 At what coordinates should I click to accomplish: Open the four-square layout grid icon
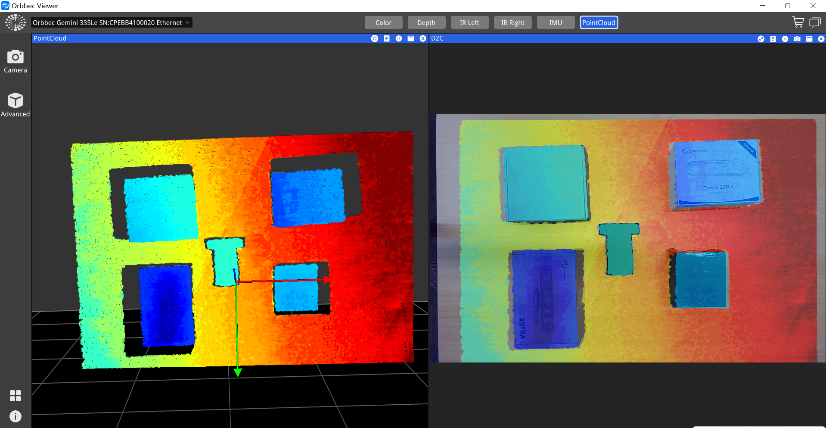tap(16, 396)
